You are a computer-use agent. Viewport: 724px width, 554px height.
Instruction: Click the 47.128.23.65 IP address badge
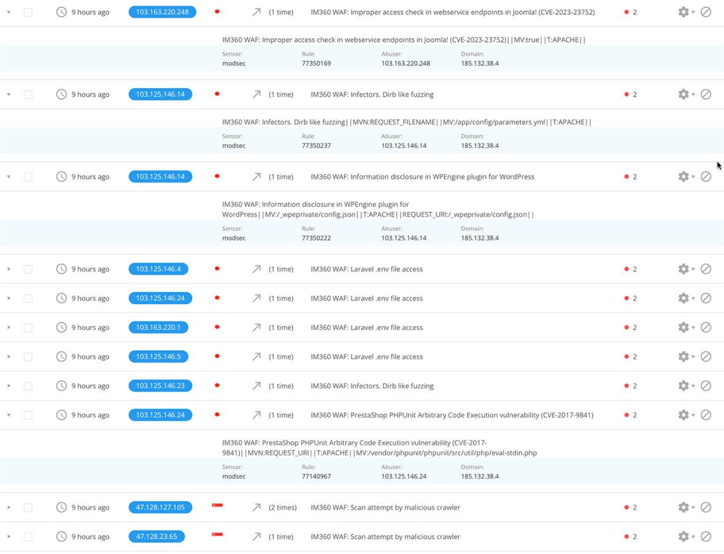[x=156, y=537]
